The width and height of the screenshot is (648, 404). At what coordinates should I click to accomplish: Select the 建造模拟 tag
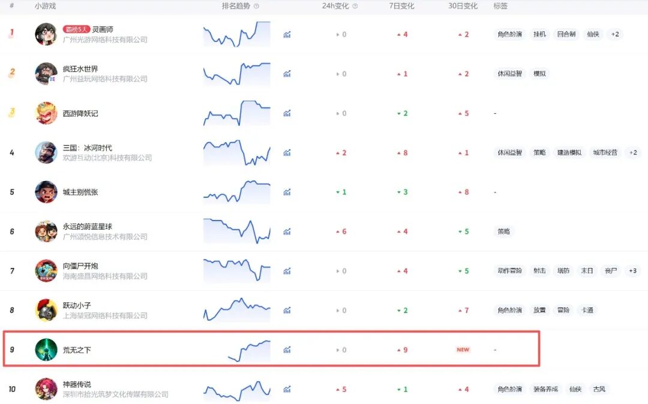click(569, 153)
